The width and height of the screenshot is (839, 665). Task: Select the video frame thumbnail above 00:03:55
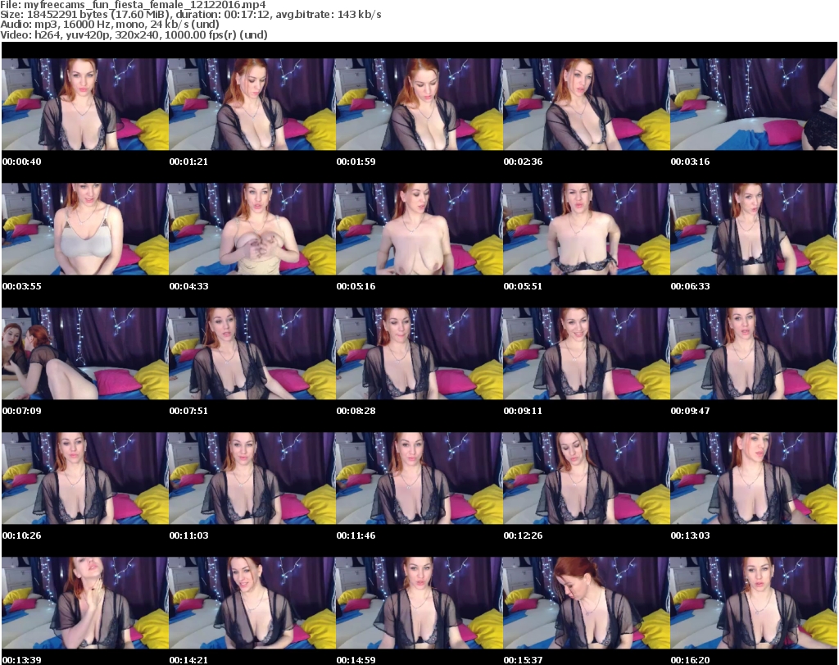85,229
